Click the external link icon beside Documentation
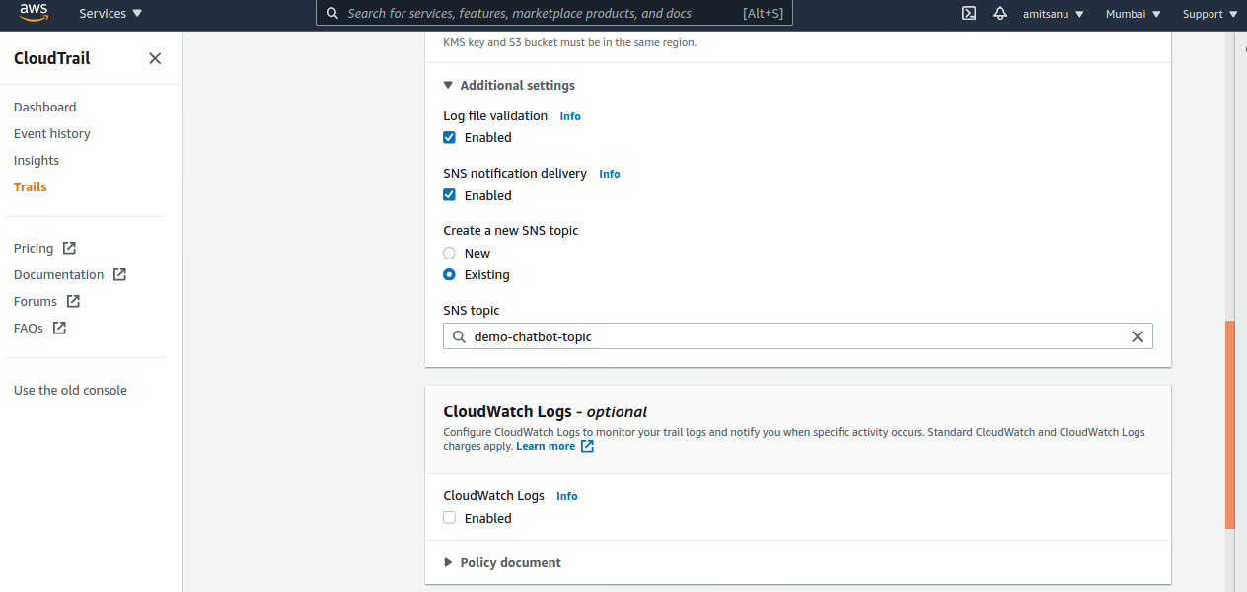 pos(119,274)
